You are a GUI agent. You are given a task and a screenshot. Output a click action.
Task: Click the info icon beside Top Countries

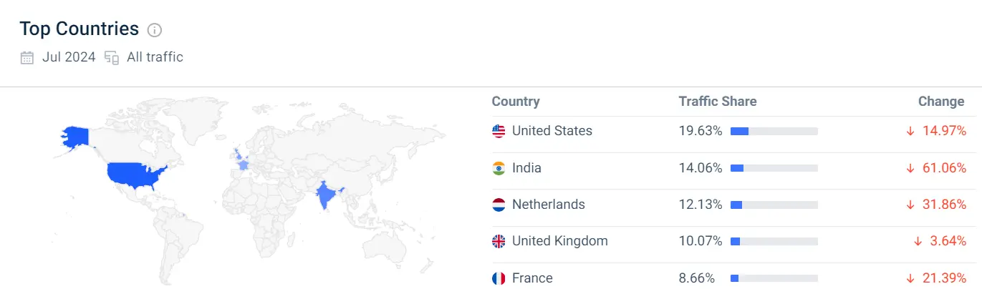155,30
